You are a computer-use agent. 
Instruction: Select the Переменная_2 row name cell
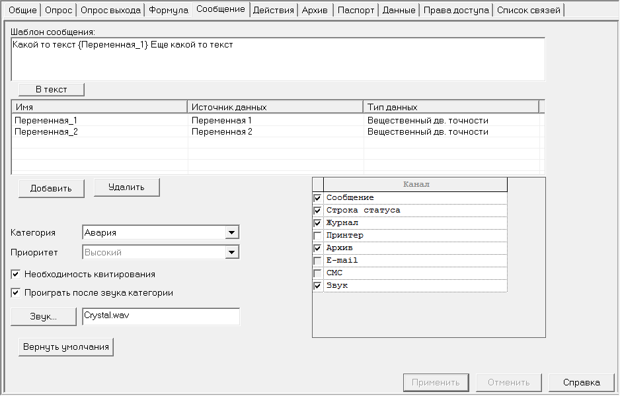100,132
